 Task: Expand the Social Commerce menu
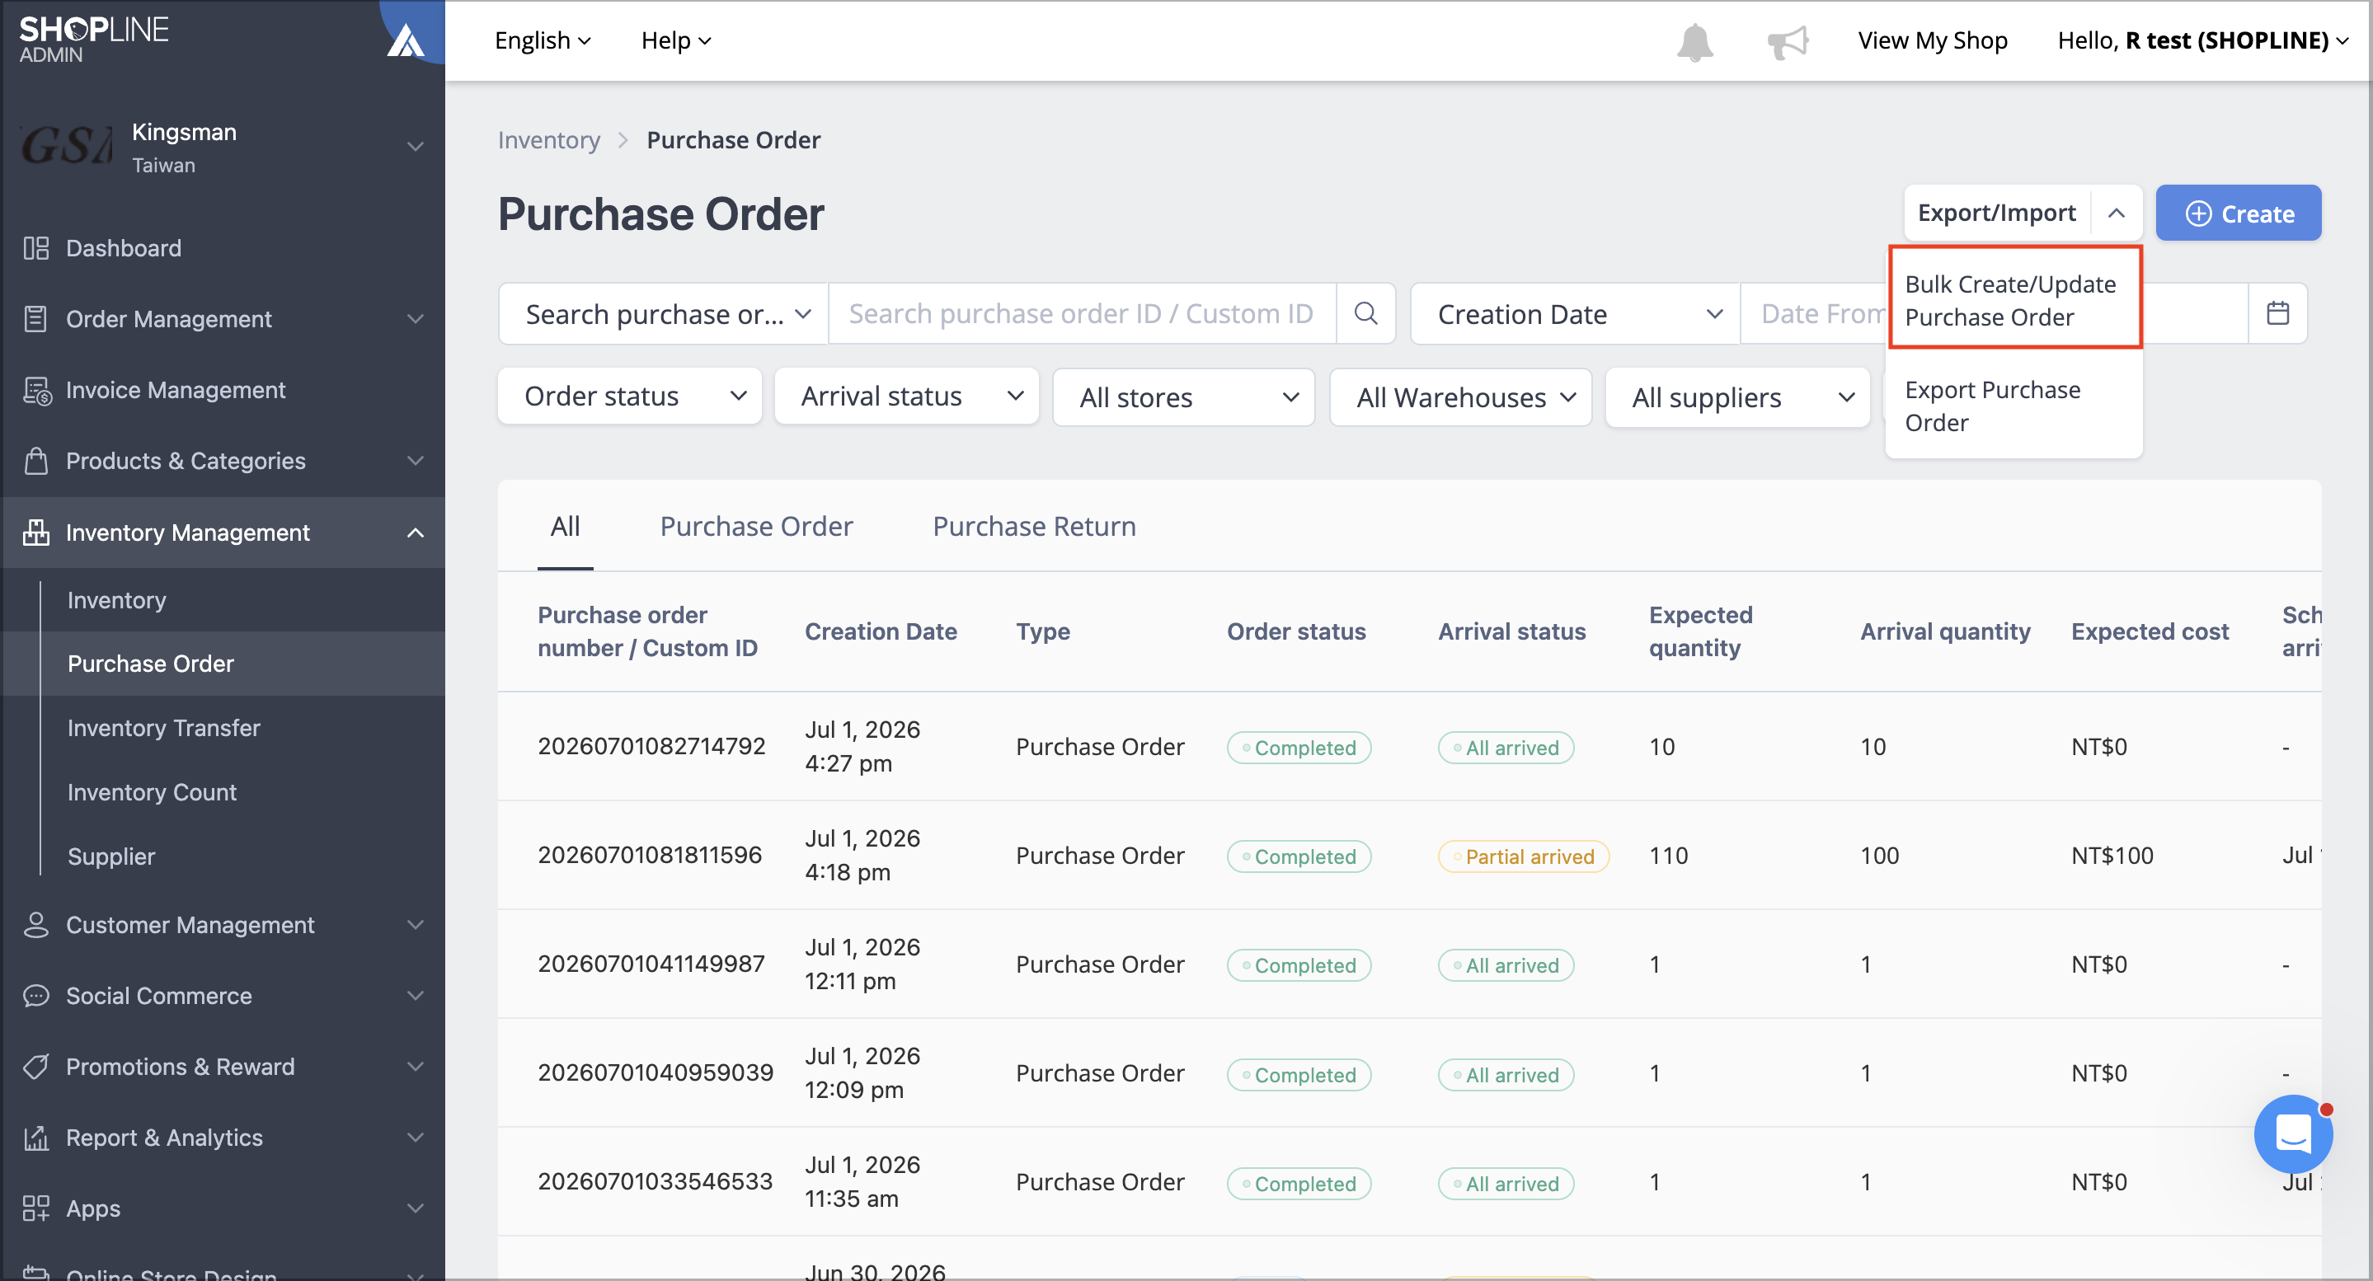coord(416,996)
